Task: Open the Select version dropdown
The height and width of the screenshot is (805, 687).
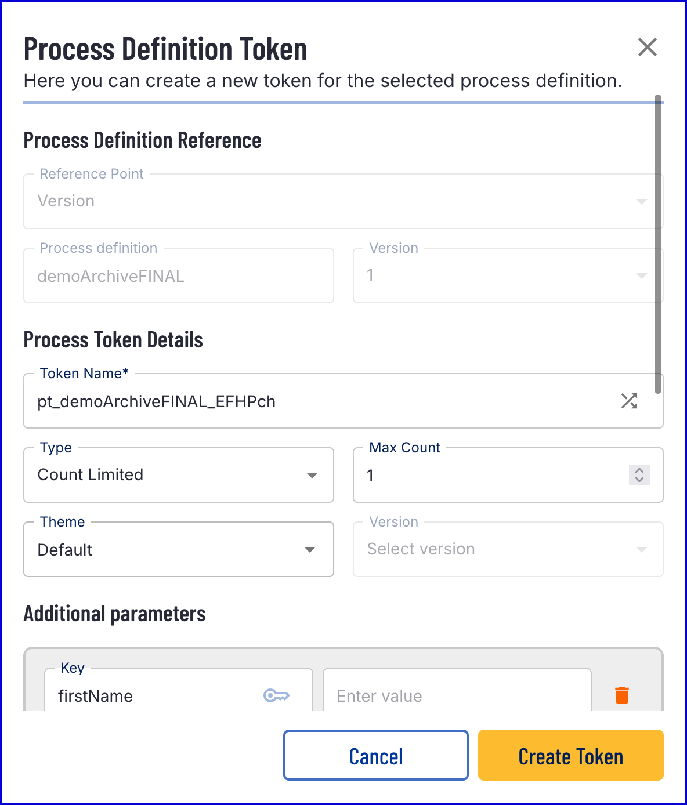Action: tap(508, 549)
